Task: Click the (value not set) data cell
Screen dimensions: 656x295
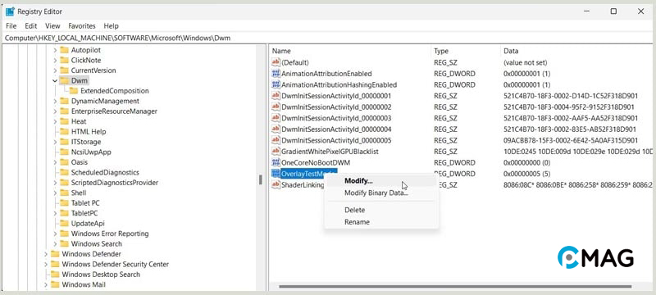Action: 526,62
